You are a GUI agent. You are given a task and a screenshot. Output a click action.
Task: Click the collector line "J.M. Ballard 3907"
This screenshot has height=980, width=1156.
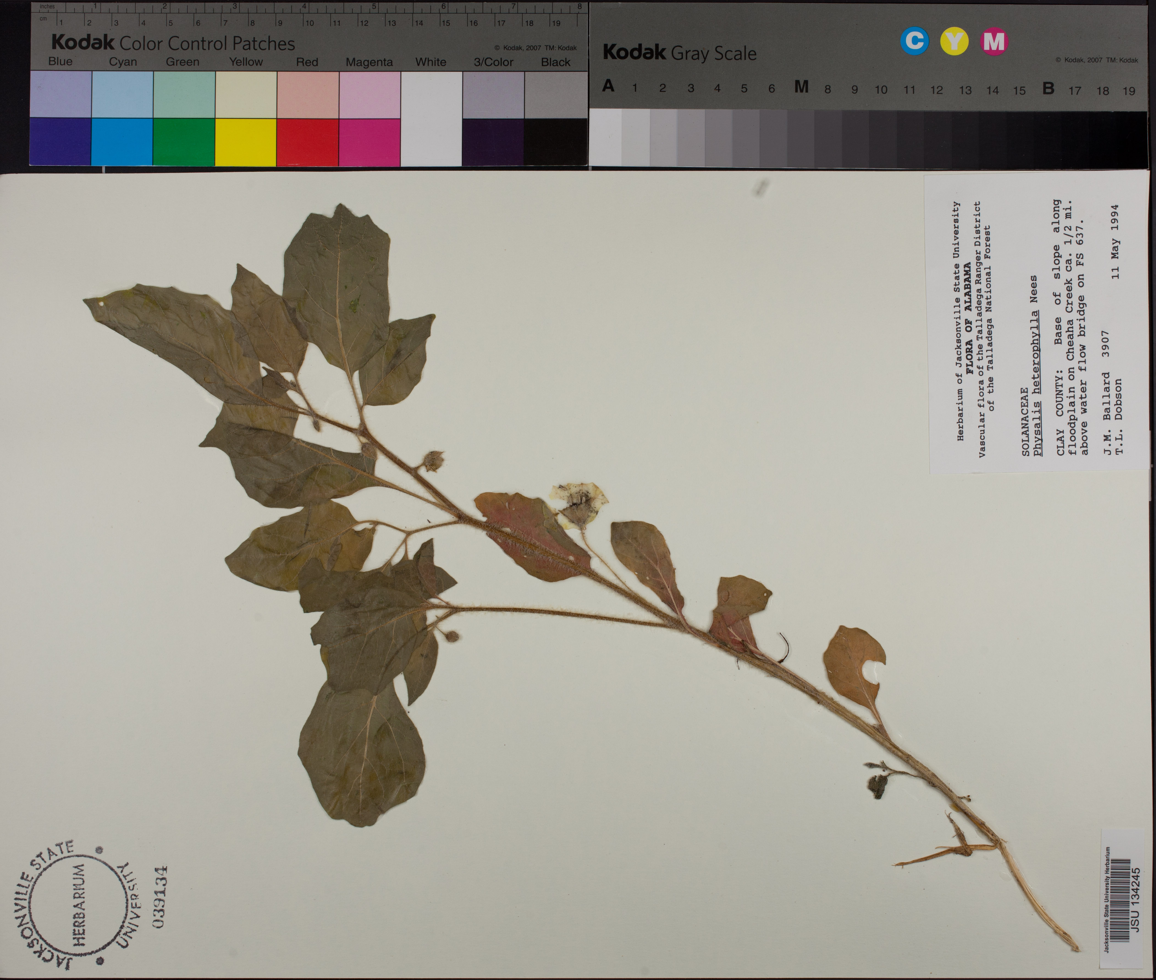(1105, 393)
